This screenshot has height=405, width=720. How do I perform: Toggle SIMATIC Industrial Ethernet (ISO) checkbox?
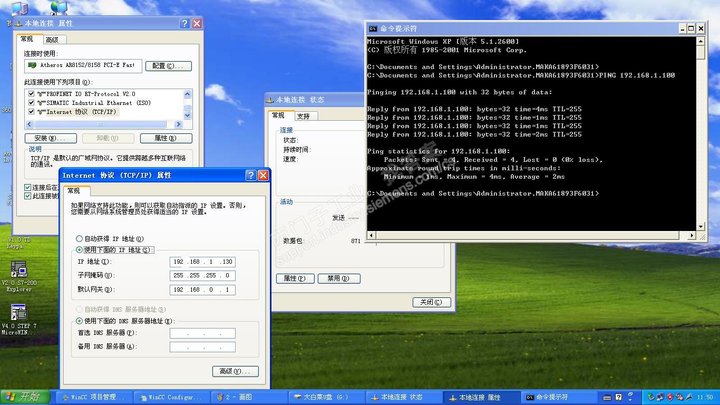(x=31, y=103)
